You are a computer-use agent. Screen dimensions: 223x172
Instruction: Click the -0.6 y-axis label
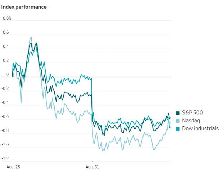pos(5,117)
